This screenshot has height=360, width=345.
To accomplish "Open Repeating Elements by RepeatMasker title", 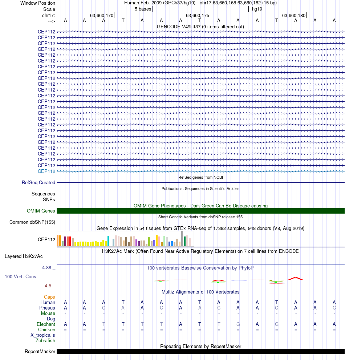I will click(x=200, y=347).
